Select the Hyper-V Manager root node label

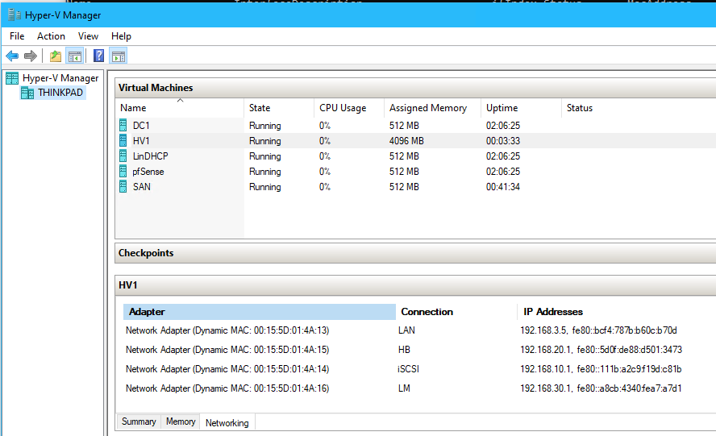pyautogui.click(x=60, y=78)
